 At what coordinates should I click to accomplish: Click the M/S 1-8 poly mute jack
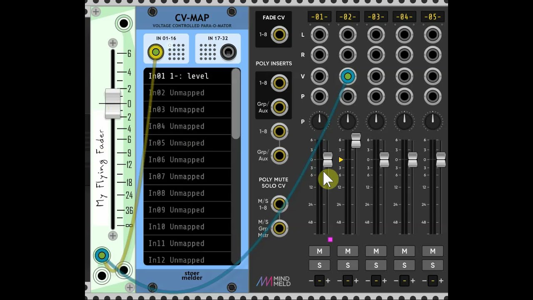279,204
